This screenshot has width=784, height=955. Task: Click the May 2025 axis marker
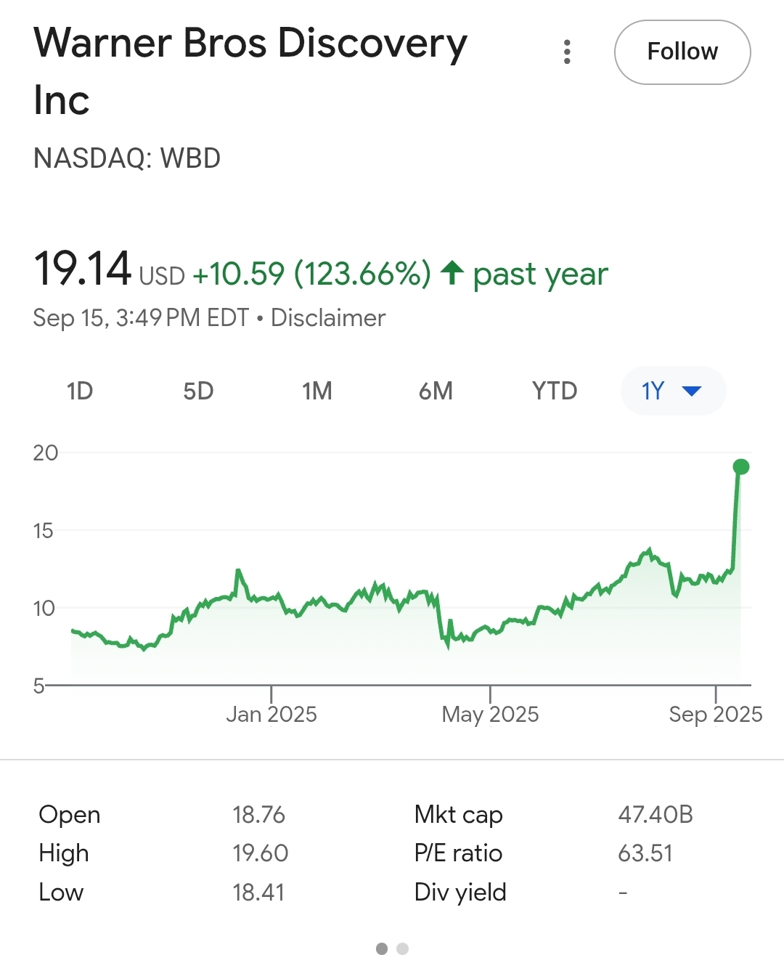(490, 715)
